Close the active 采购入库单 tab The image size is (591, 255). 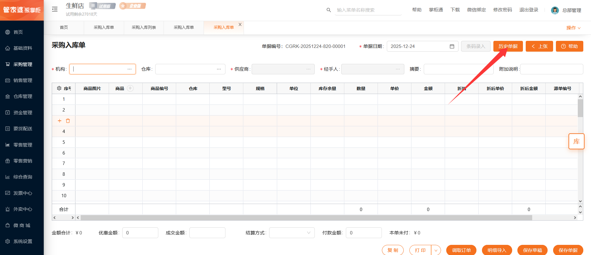[240, 25]
